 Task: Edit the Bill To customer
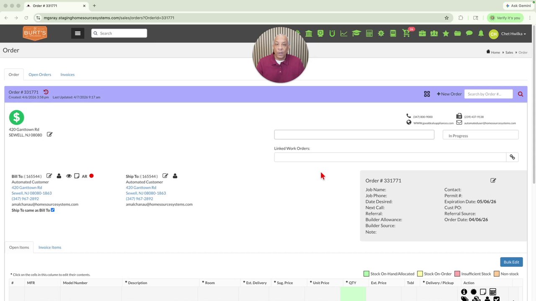49,176
